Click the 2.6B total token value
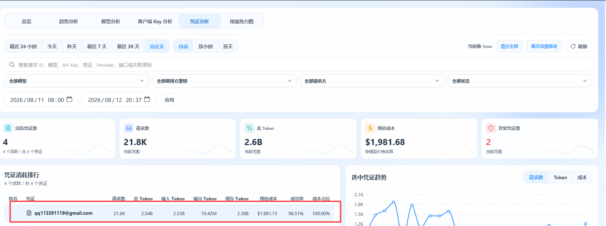 (253, 142)
